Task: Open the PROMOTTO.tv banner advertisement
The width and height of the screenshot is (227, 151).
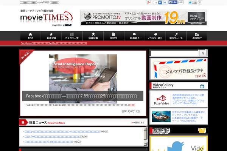Action: click(x=144, y=18)
